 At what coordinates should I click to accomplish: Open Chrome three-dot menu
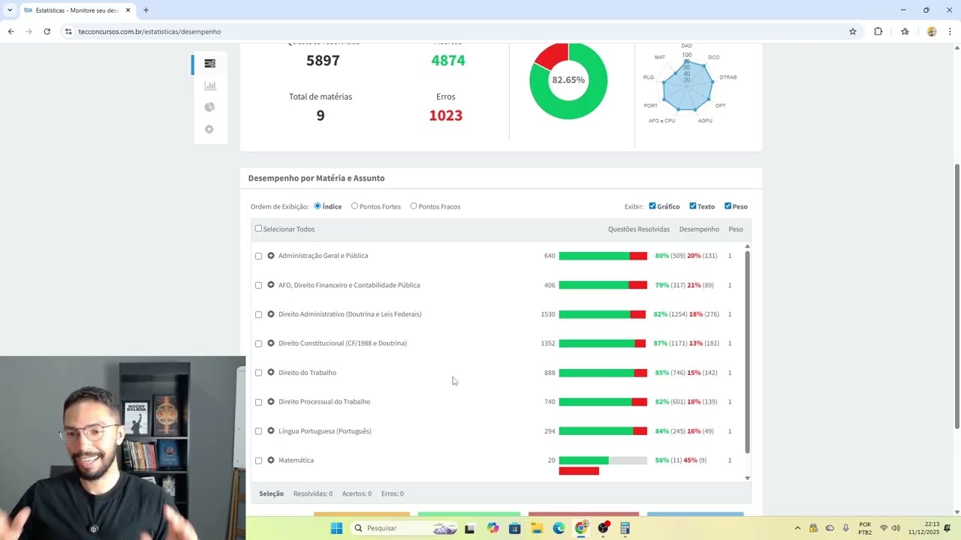pyautogui.click(x=950, y=31)
